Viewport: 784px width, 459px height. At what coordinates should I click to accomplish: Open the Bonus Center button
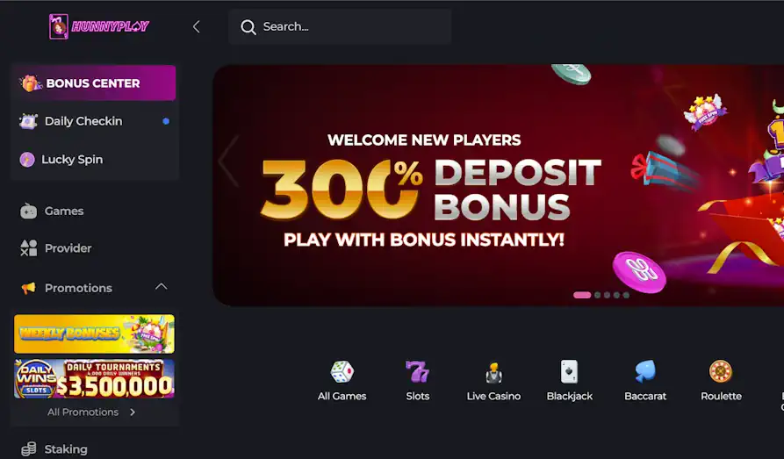95,83
